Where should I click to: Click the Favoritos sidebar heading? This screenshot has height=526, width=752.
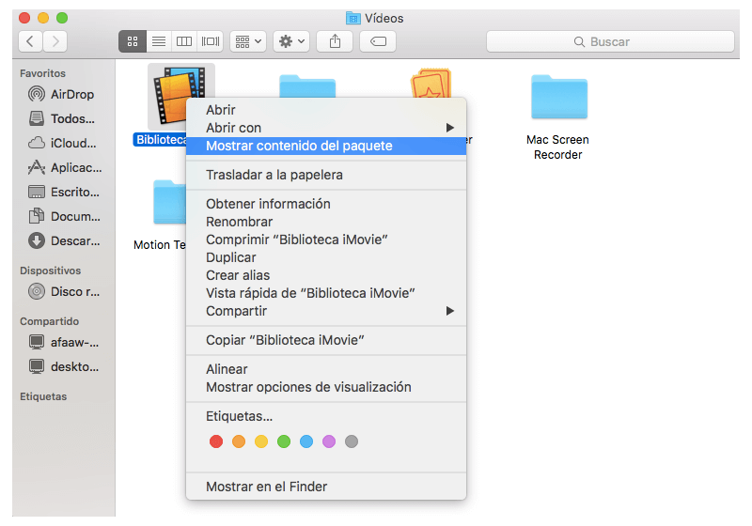[x=42, y=73]
